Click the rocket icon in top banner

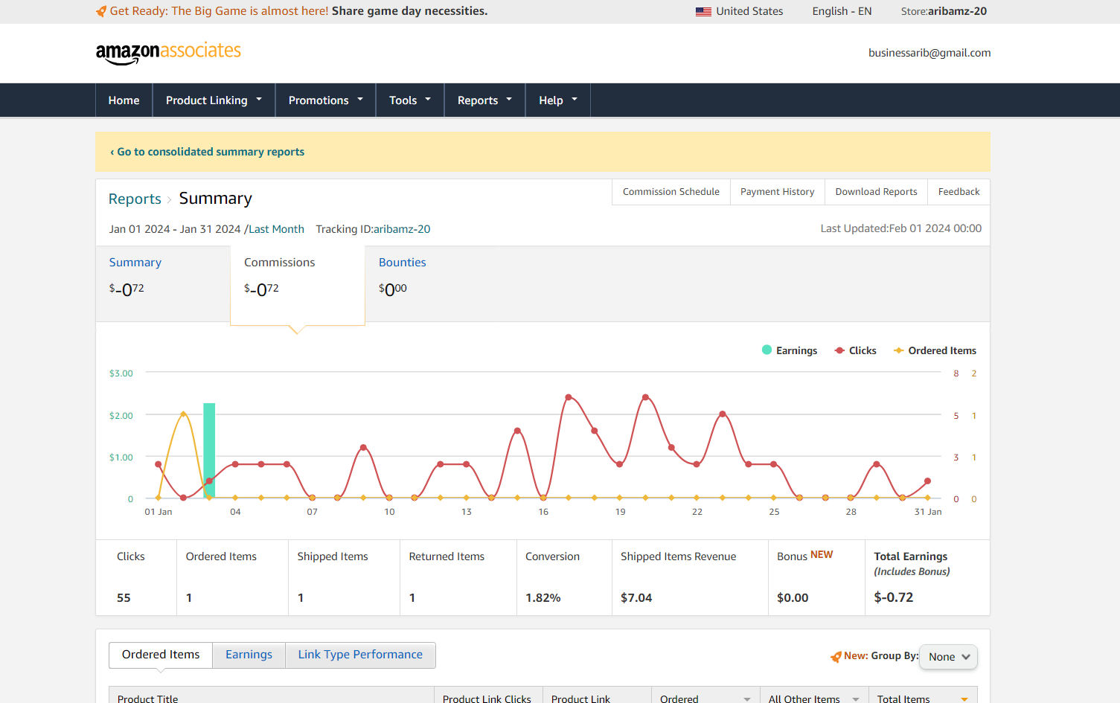point(101,11)
